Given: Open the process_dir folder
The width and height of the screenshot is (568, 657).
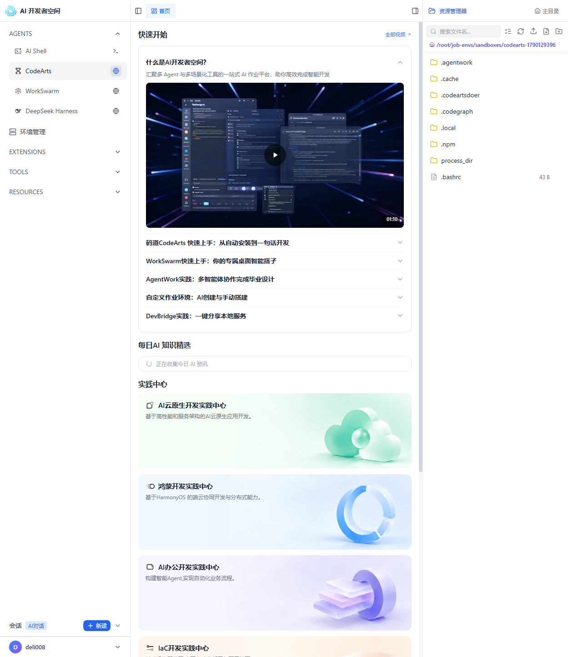Looking at the screenshot, I should coord(495,160).
